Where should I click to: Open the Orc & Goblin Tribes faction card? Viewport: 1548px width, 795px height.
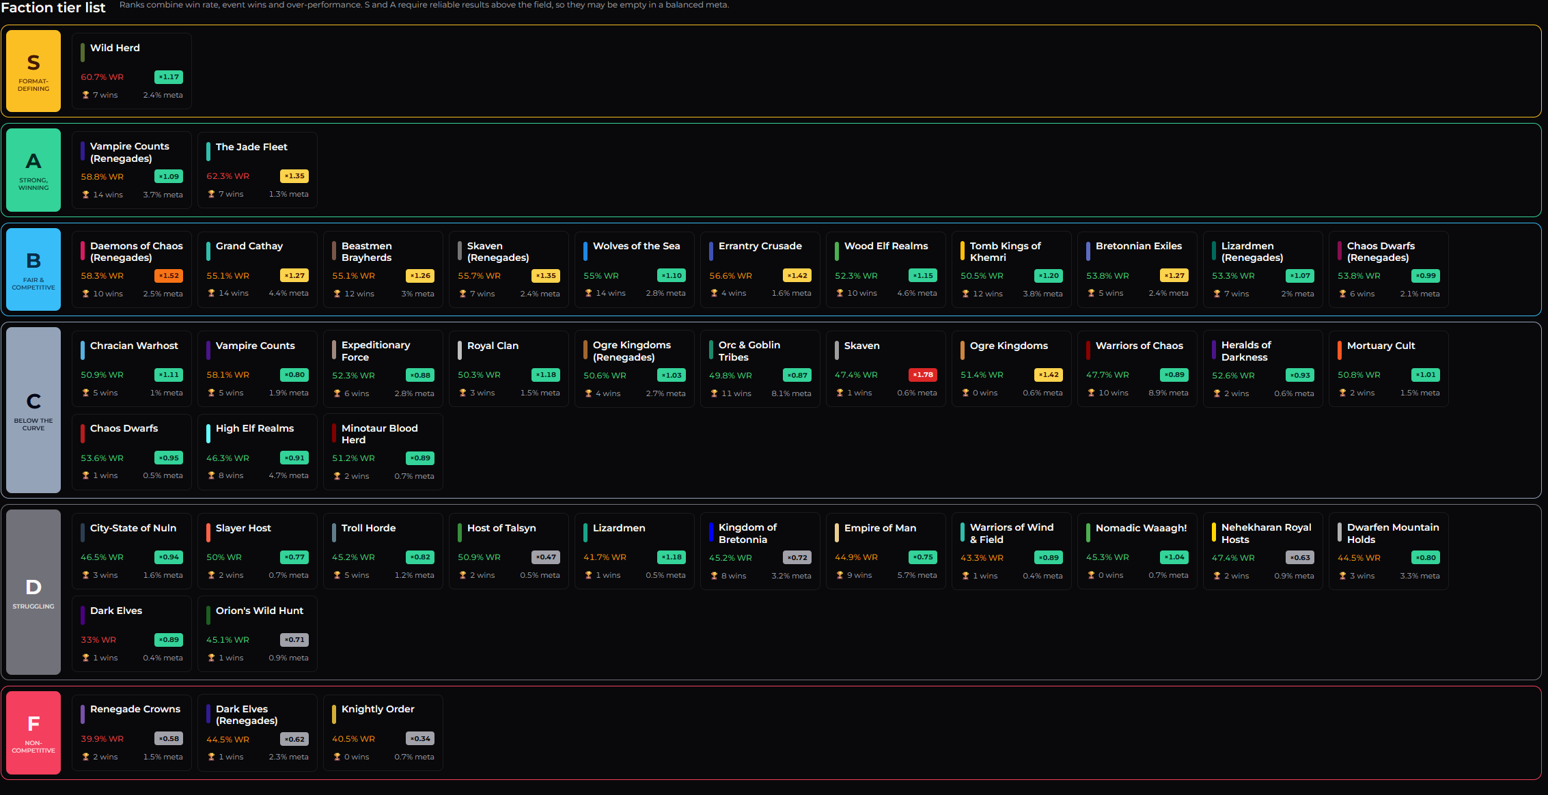(x=760, y=369)
